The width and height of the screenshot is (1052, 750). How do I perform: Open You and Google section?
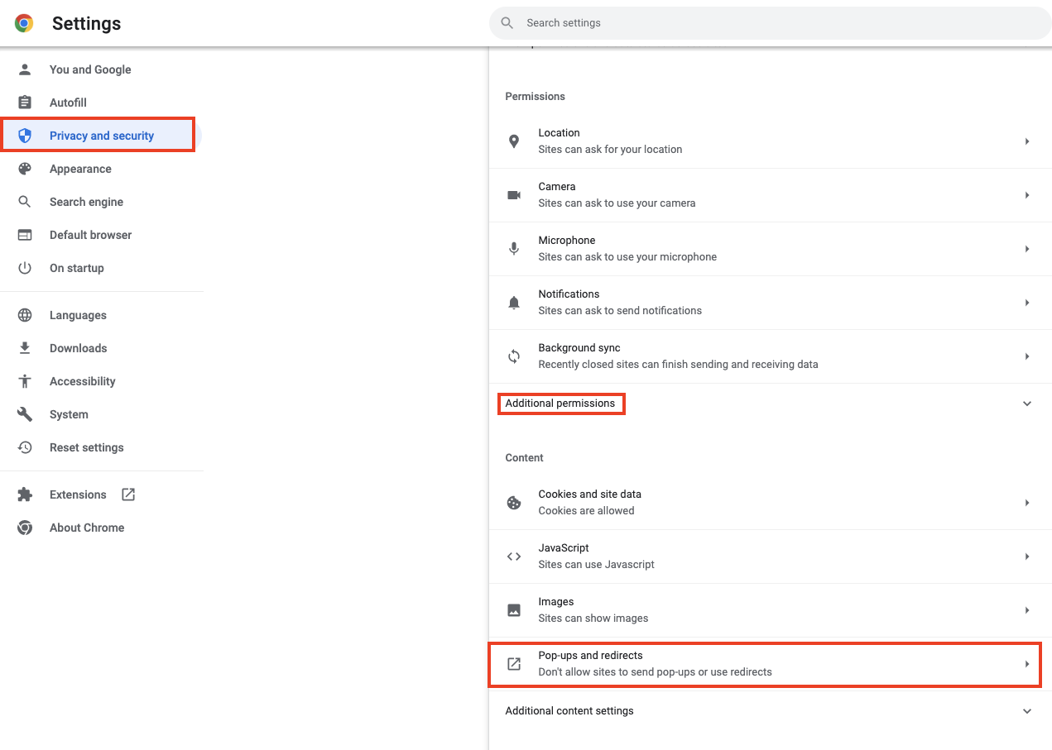[90, 69]
